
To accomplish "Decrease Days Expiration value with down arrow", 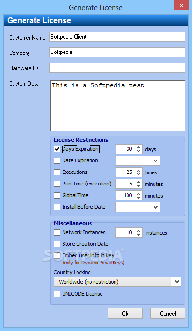I will click(138, 151).
